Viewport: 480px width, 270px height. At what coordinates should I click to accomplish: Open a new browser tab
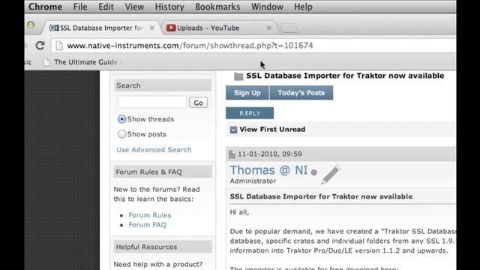288,28
